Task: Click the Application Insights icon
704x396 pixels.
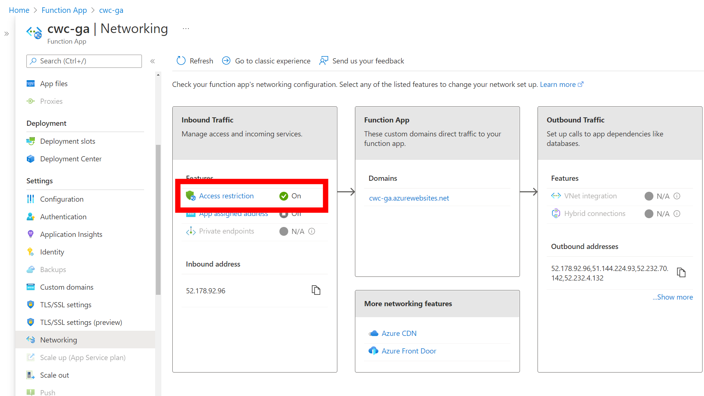Action: pos(31,234)
